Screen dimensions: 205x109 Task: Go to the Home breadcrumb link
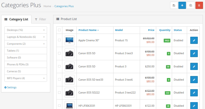coord(47,6)
